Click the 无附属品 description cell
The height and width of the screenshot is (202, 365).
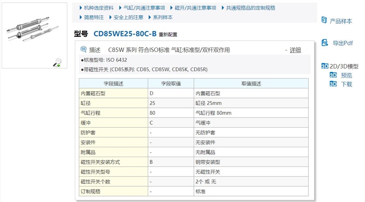251,152
